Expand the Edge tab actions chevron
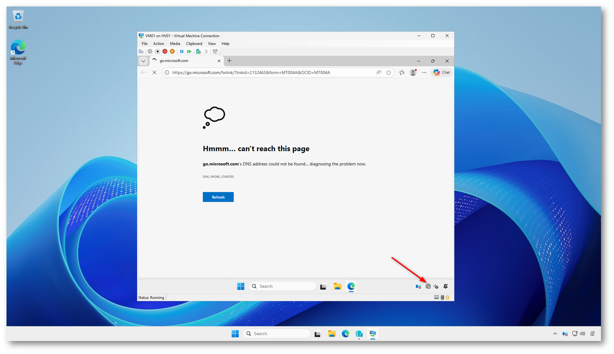Screen dimensions: 614x354 143,61
